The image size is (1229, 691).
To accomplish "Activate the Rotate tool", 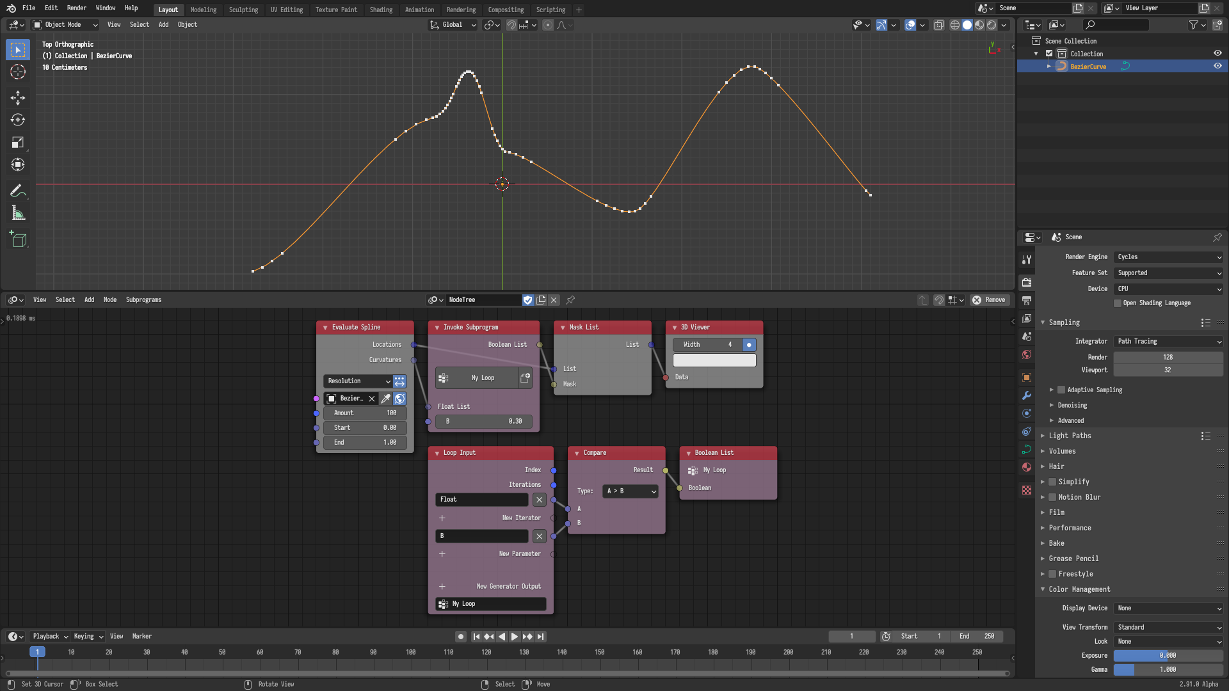I will point(17,120).
